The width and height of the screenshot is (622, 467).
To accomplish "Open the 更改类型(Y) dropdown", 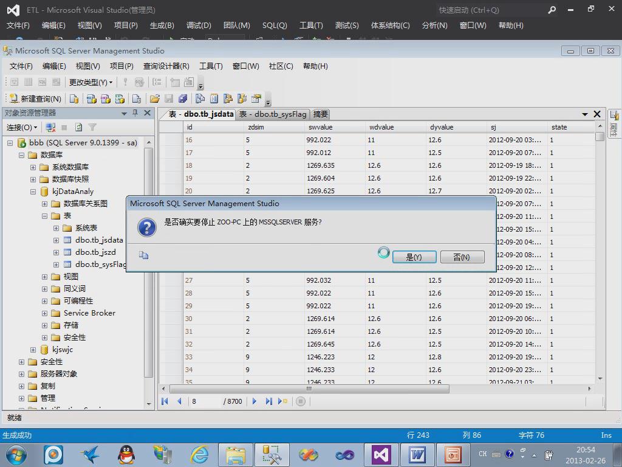I will click(x=91, y=82).
